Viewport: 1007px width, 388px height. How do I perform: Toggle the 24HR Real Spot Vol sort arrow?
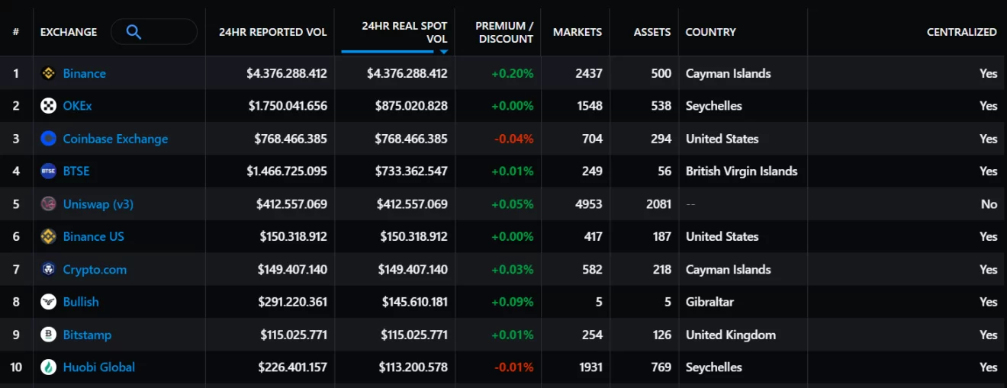443,52
